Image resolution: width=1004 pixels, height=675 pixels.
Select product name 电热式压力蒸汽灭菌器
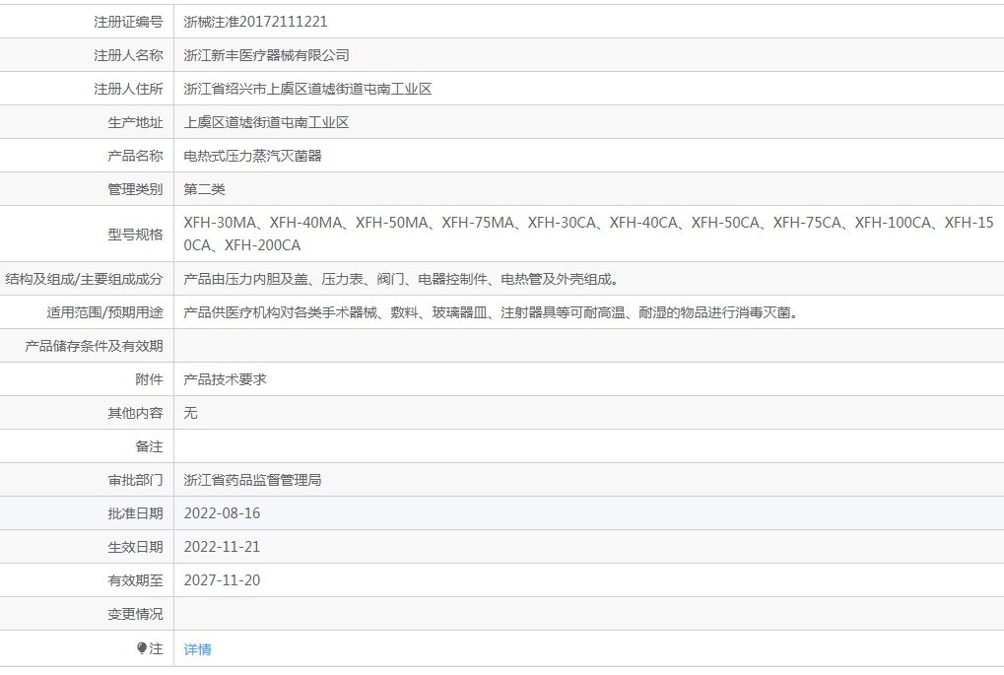pos(252,156)
